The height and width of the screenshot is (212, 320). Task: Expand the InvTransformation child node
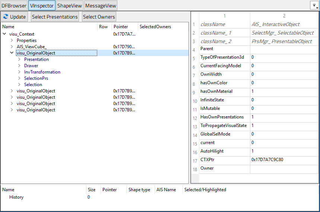click(x=19, y=72)
